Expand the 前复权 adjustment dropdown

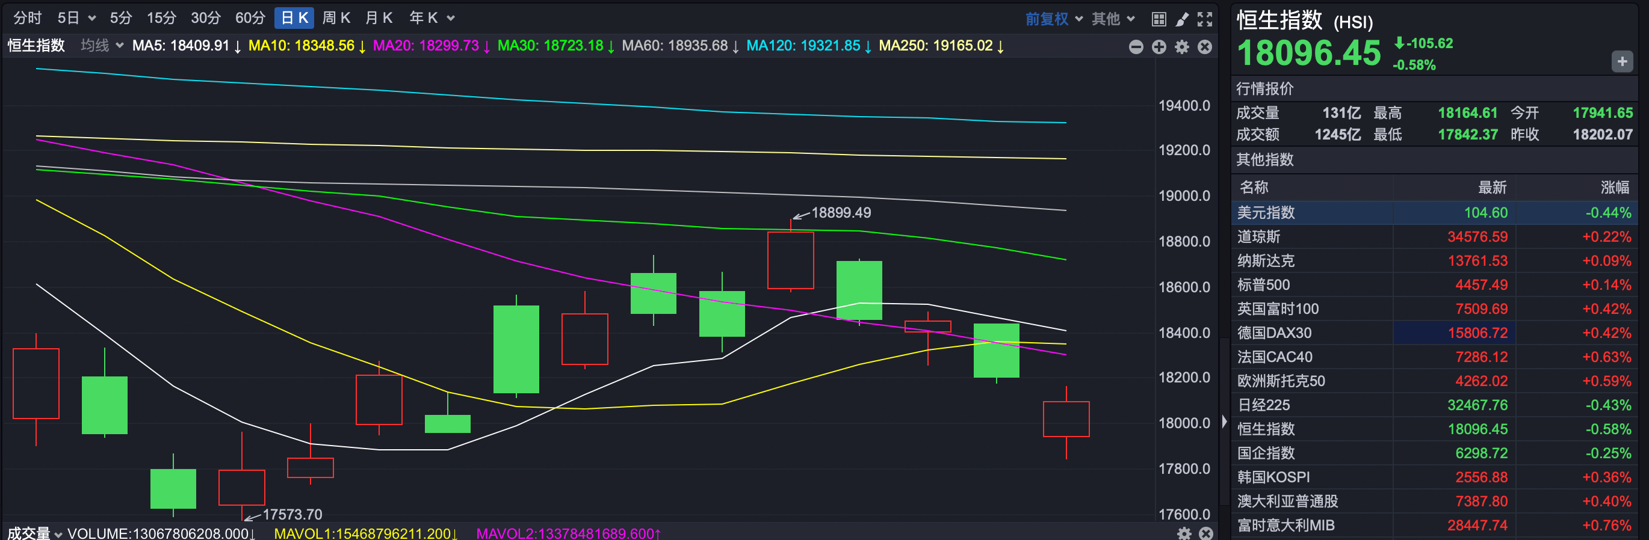[1054, 19]
